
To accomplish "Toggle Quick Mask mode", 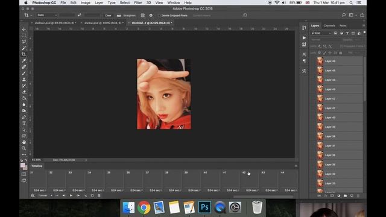I will [x=24, y=174].
